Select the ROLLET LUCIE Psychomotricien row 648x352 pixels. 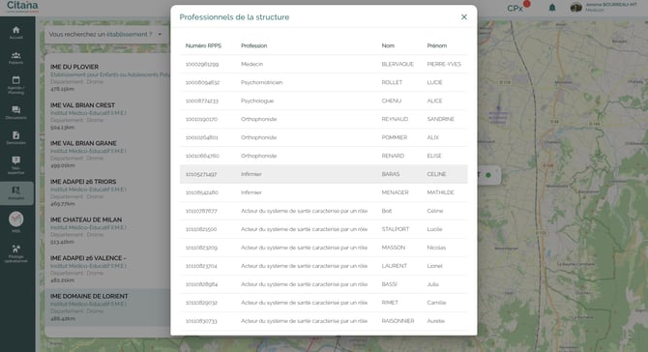tap(324, 82)
